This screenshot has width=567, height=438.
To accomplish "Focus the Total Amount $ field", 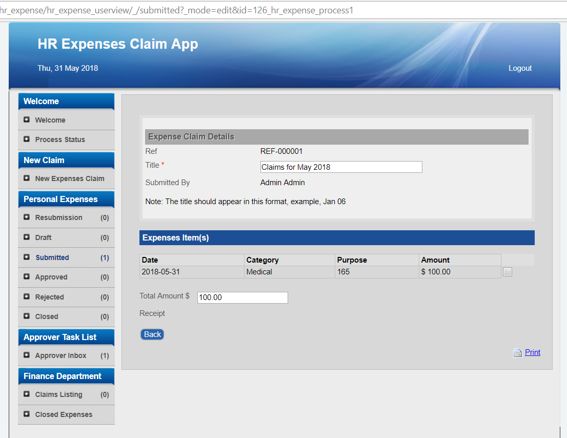I will pyautogui.click(x=242, y=297).
